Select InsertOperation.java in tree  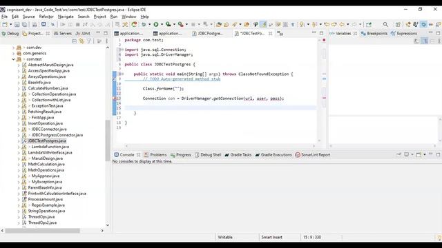46,123
